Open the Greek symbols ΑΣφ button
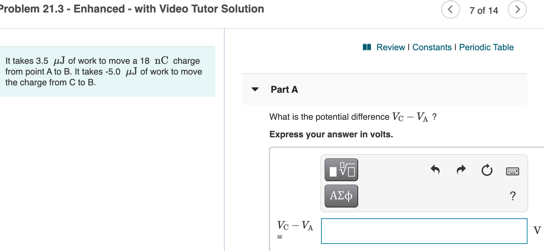This screenshot has height=251, width=544. coord(341,196)
